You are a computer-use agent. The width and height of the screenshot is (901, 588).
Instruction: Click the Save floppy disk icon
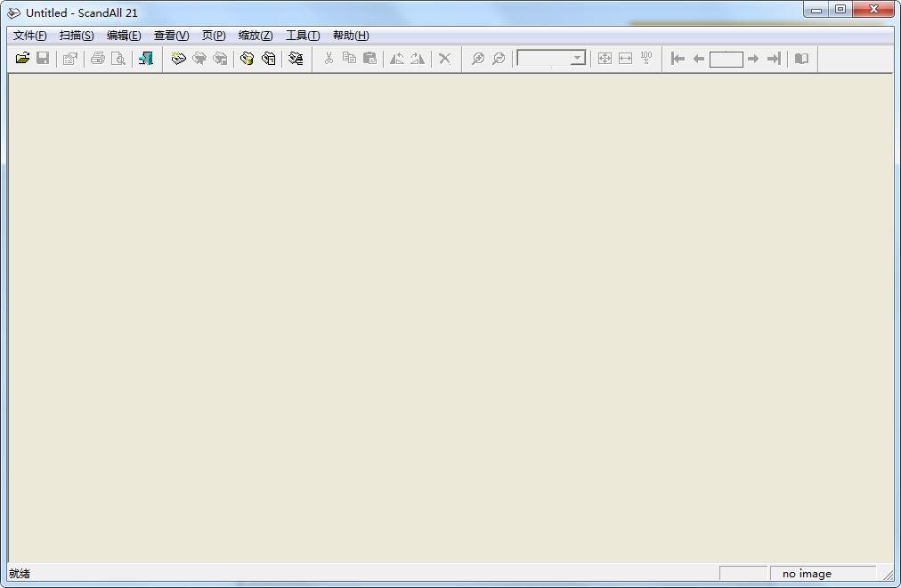coord(43,59)
